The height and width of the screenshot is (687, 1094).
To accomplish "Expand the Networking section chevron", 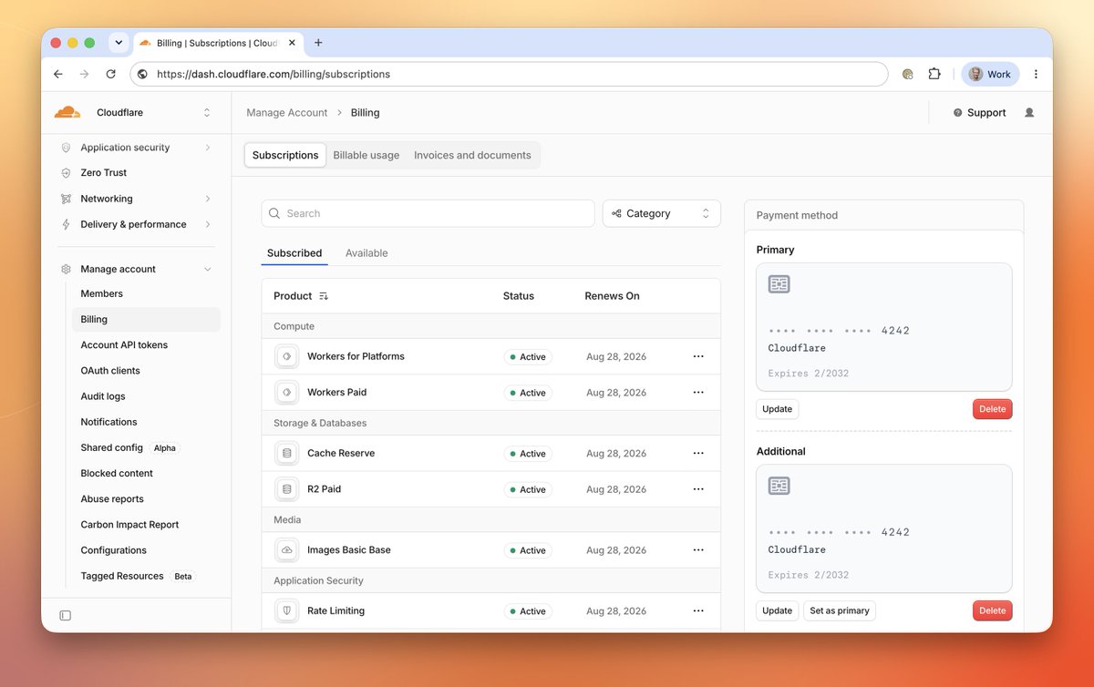I will (208, 199).
